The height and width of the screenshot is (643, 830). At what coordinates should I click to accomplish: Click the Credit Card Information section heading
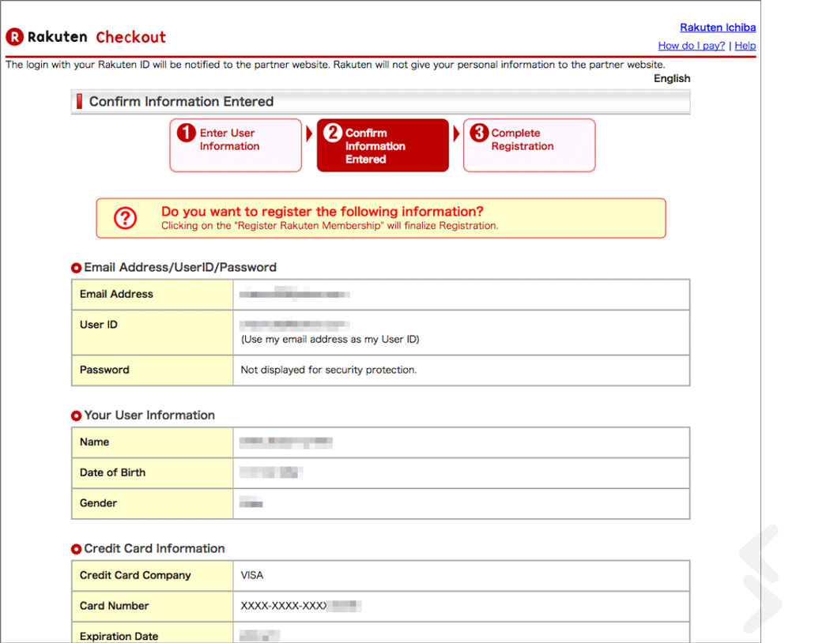point(154,548)
